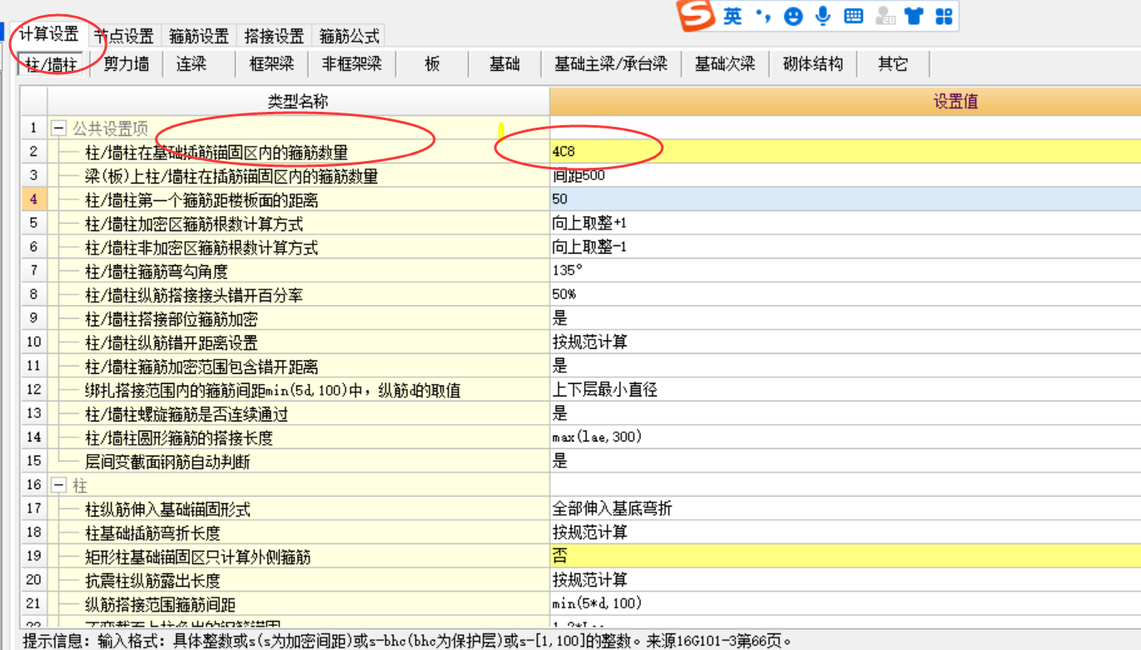Select row 柱/墙柱箍筋弯勾角度
Image resolution: width=1141 pixels, height=650 pixels.
[x=156, y=271]
